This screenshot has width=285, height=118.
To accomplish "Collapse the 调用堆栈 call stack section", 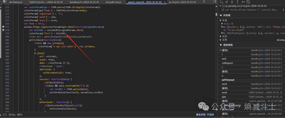I will [x=221, y=45].
